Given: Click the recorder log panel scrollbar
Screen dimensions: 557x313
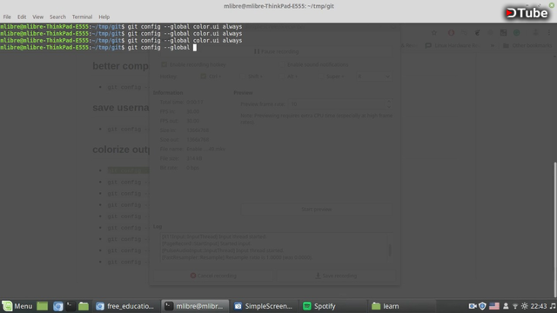Looking at the screenshot, I should pyautogui.click(x=390, y=250).
